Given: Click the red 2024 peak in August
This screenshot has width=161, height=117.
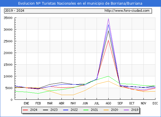Looking at the screenshot, I should 108,40.
